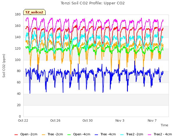Click the orange Tree -2cm legend swatch
The height and width of the screenshot is (140, 186).
point(44,135)
